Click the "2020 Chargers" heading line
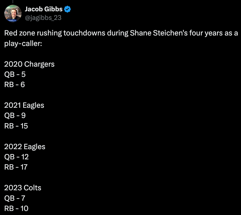The image size is (241, 215). pos(29,64)
